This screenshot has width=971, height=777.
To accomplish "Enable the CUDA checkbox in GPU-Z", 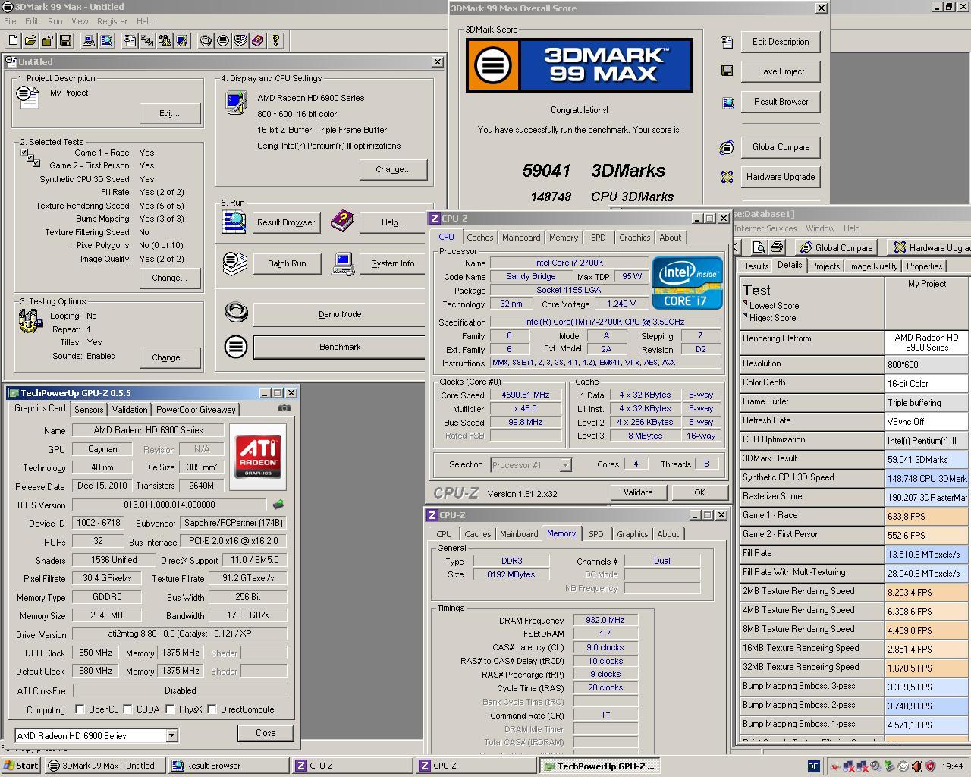I will point(127,709).
